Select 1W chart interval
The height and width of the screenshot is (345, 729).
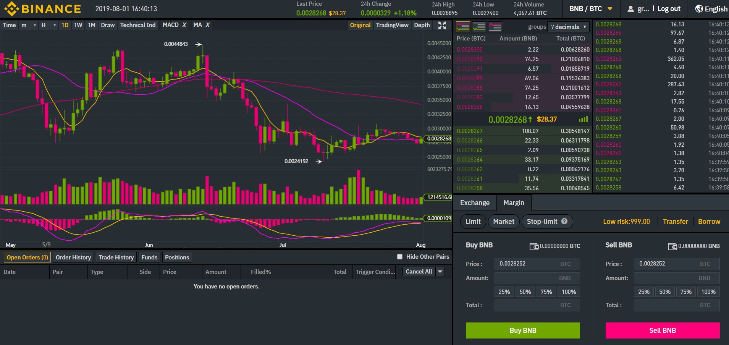tap(78, 25)
